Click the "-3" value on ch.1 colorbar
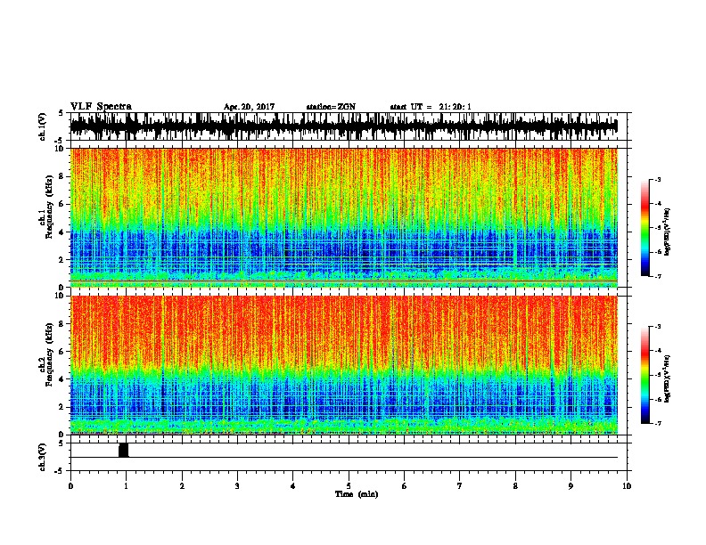Screen dimensions: 706x545 click(658, 180)
